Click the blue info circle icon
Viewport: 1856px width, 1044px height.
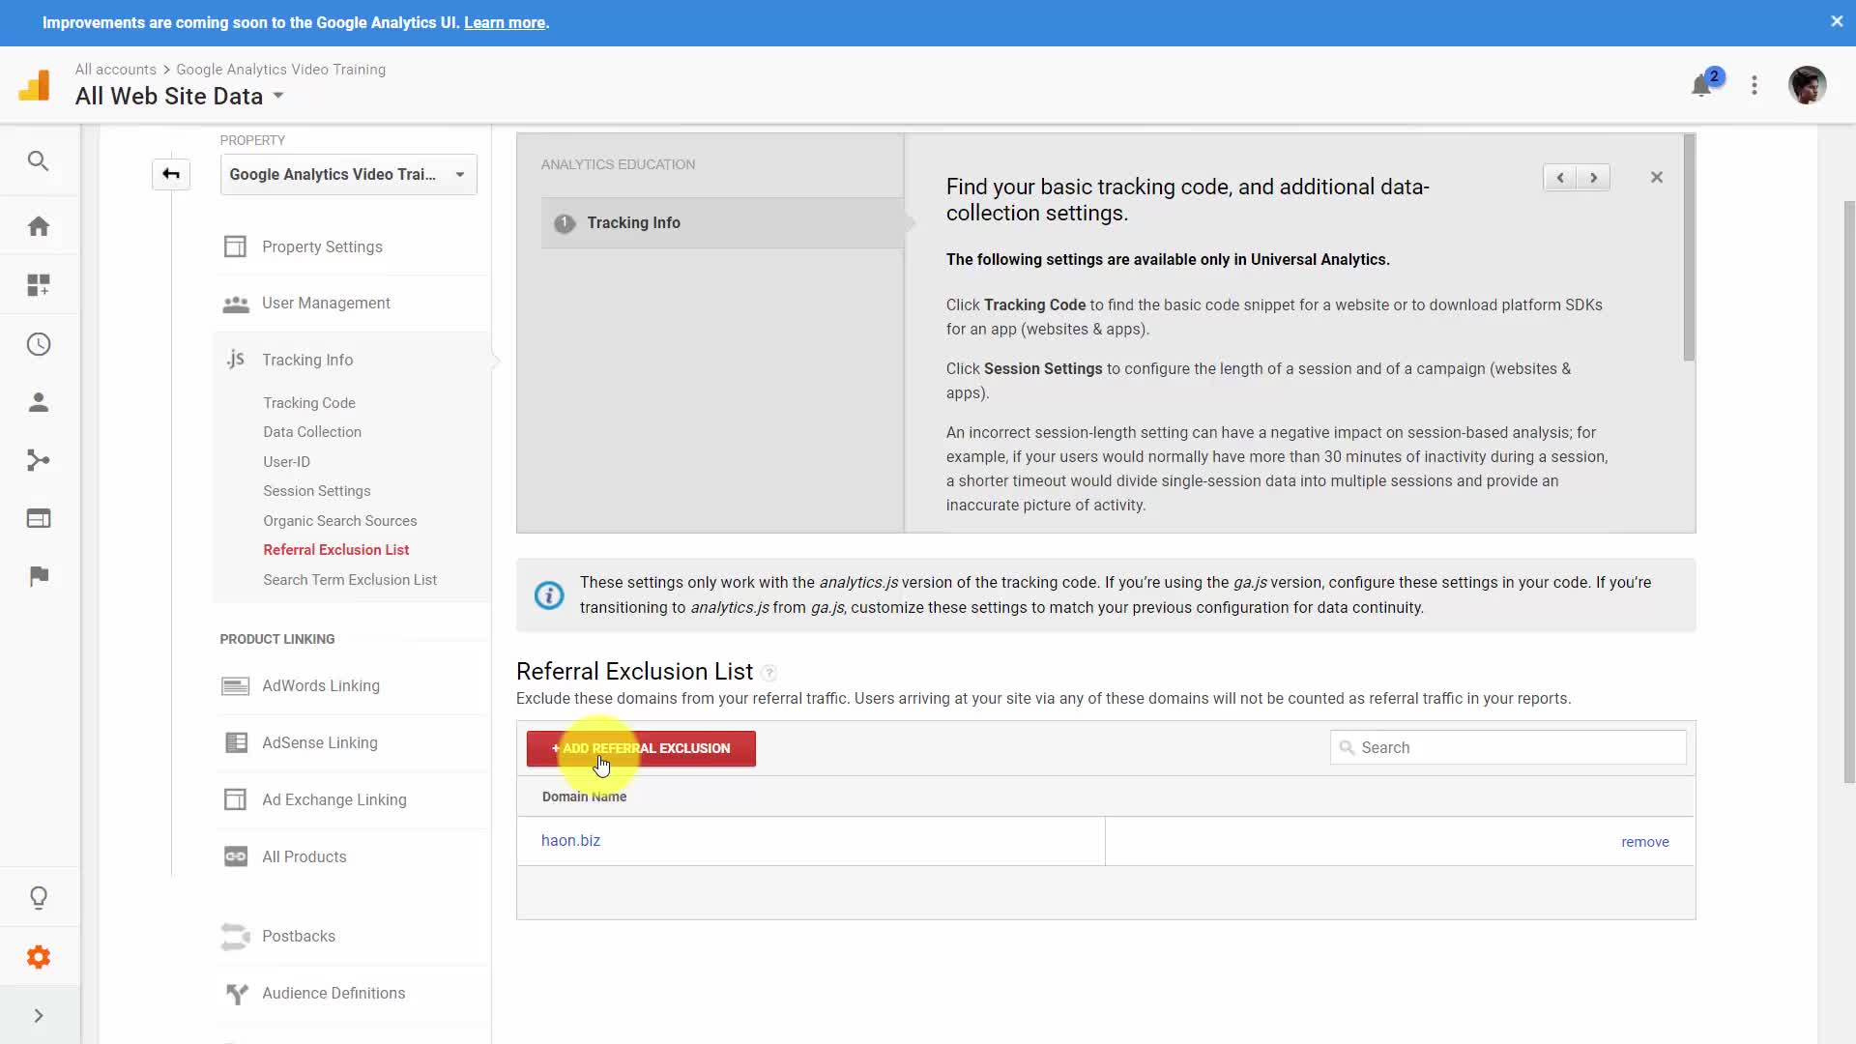(x=549, y=594)
